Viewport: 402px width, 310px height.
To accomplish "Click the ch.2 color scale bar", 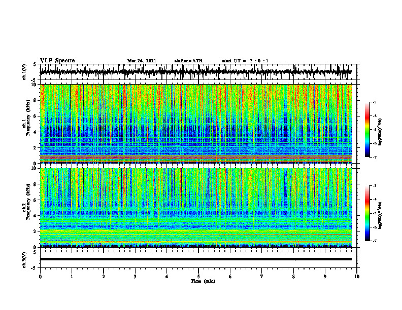I will click(x=367, y=213).
